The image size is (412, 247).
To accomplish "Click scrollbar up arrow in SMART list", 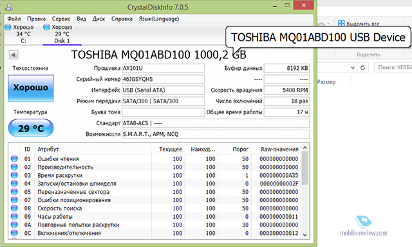I will pyautogui.click(x=304, y=148).
